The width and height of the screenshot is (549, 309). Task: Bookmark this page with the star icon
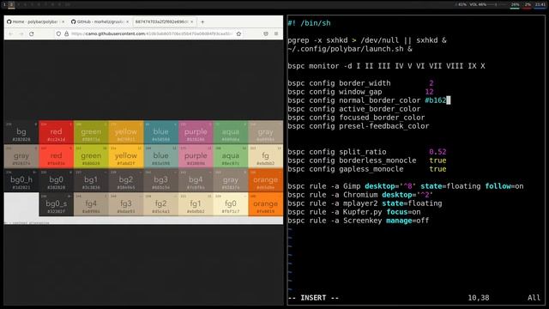[238, 33]
